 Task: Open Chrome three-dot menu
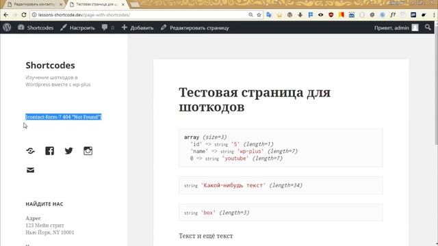click(434, 15)
